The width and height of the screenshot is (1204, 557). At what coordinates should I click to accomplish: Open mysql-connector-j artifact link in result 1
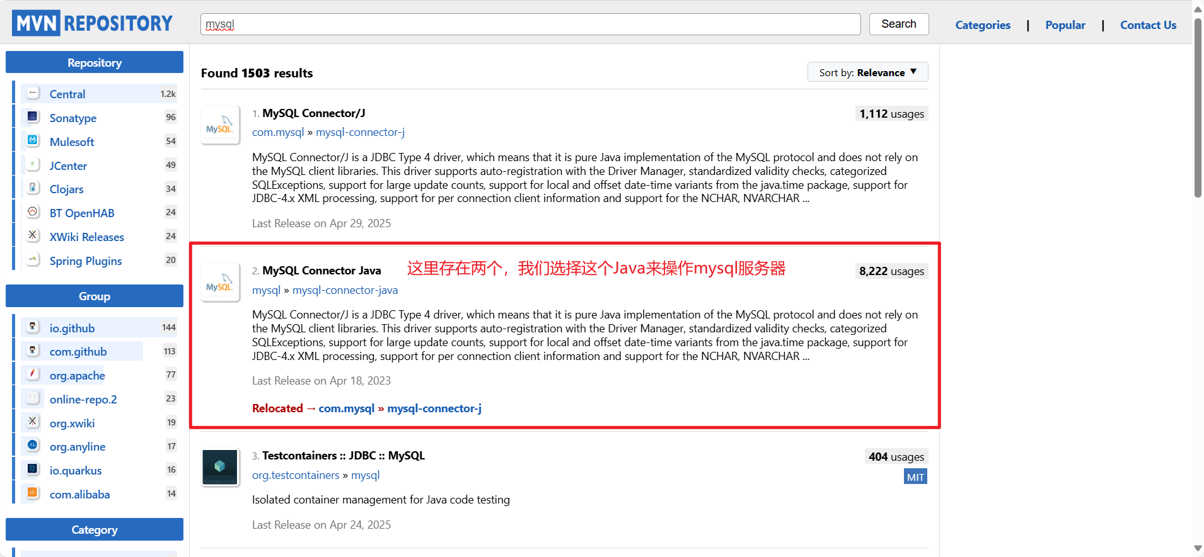[x=360, y=132]
